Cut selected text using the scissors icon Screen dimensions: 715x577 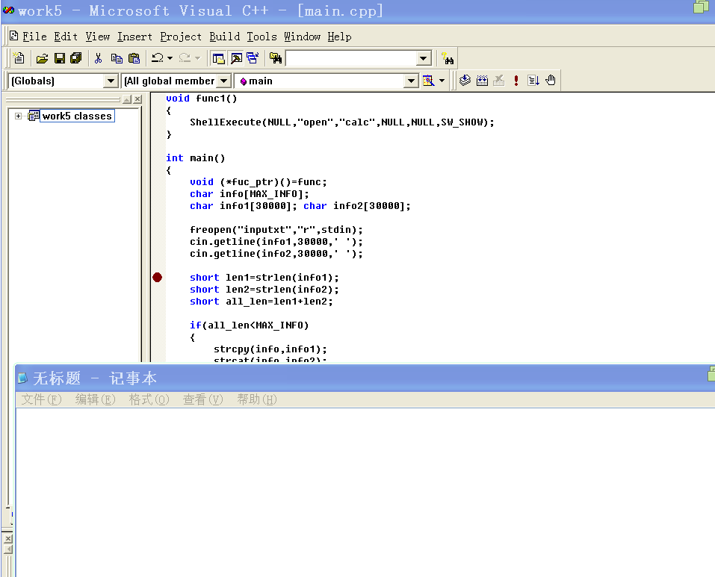[x=99, y=57]
